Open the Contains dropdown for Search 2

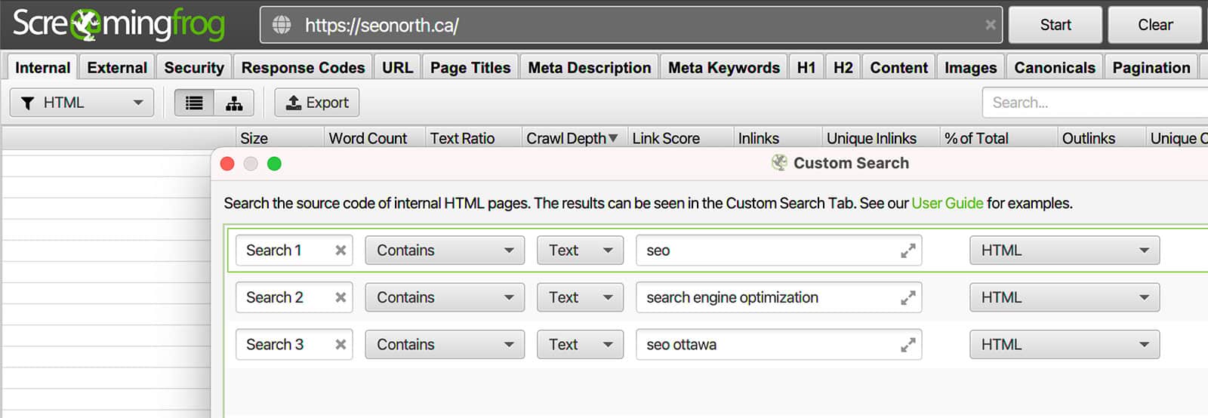[x=445, y=297]
